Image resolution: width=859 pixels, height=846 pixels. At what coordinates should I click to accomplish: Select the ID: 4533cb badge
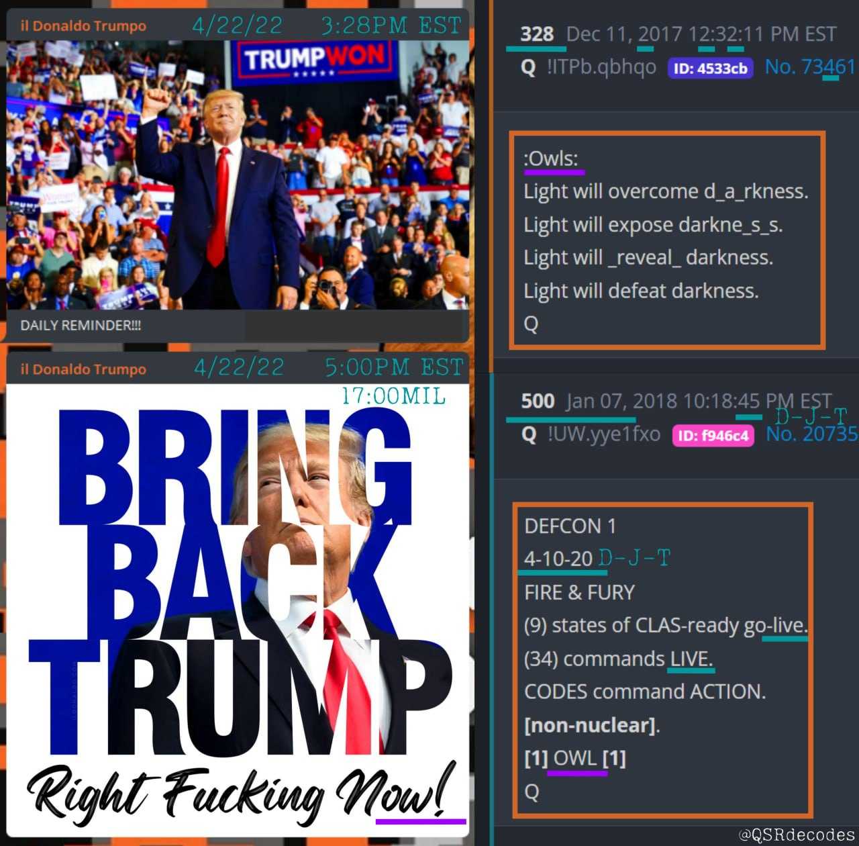711,68
